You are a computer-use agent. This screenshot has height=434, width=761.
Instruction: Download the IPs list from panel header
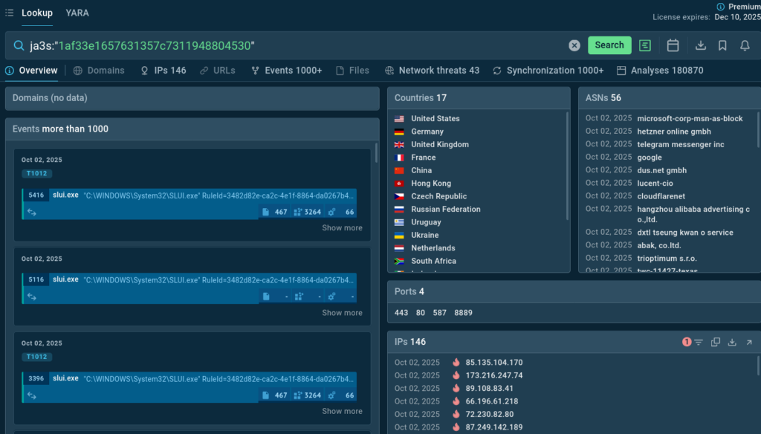pyautogui.click(x=732, y=342)
